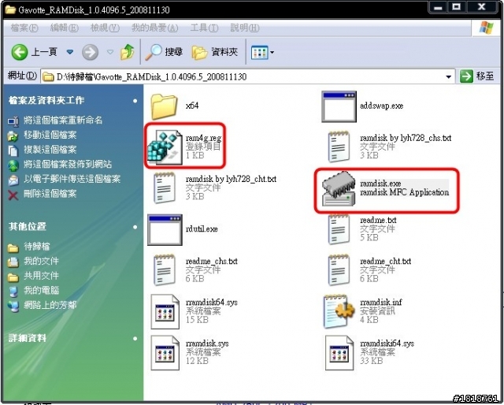This screenshot has width=504, height=405.
Task: Collapse the 其他位置 panel
Action: (135, 227)
